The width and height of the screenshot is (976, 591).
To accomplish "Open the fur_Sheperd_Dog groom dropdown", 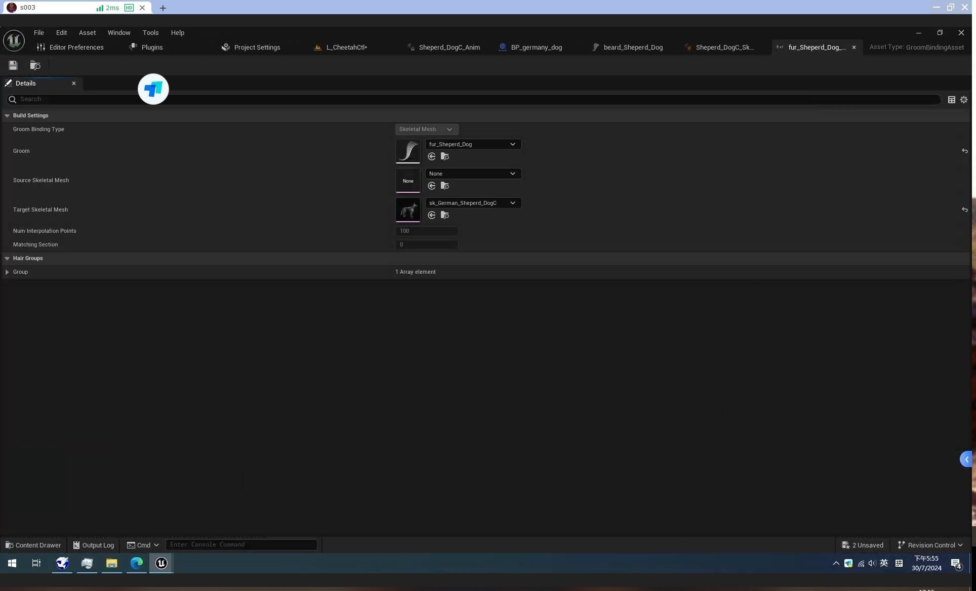I will [473, 145].
